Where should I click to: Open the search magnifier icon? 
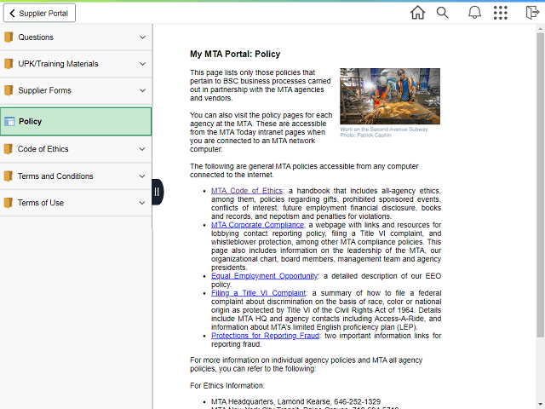(442, 13)
